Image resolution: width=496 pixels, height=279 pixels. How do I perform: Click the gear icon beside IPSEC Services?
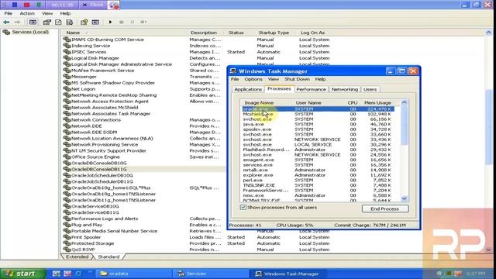(x=67, y=52)
